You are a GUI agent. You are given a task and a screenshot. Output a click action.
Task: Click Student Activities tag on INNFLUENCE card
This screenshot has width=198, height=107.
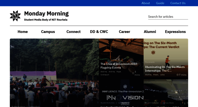click(x=108, y=103)
